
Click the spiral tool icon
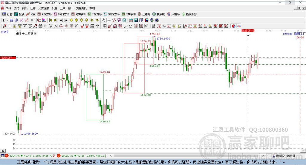coord(30,26)
